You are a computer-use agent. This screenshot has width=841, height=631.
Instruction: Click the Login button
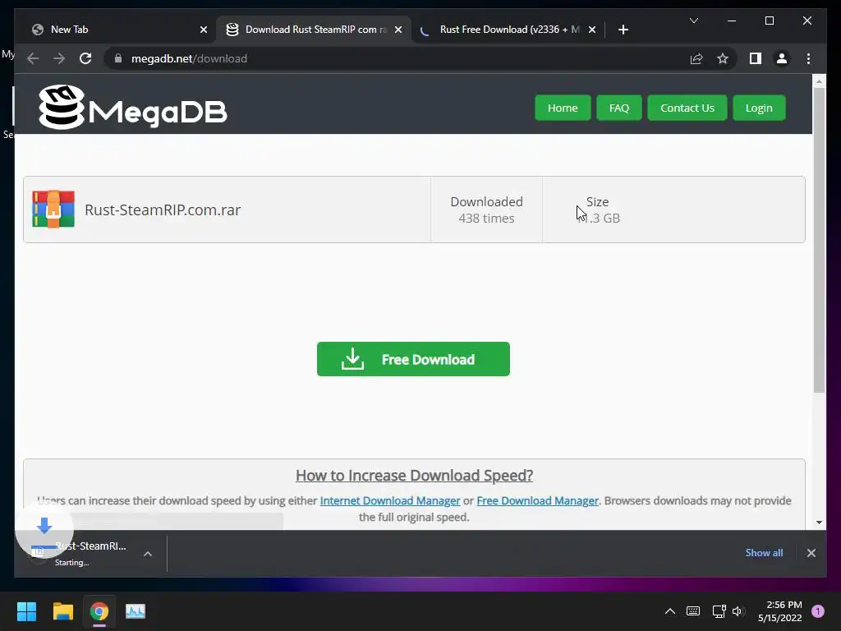pos(759,108)
